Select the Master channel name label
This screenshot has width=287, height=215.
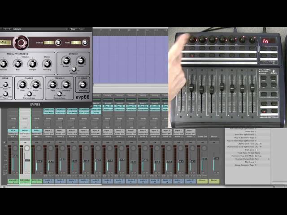tap(214, 181)
